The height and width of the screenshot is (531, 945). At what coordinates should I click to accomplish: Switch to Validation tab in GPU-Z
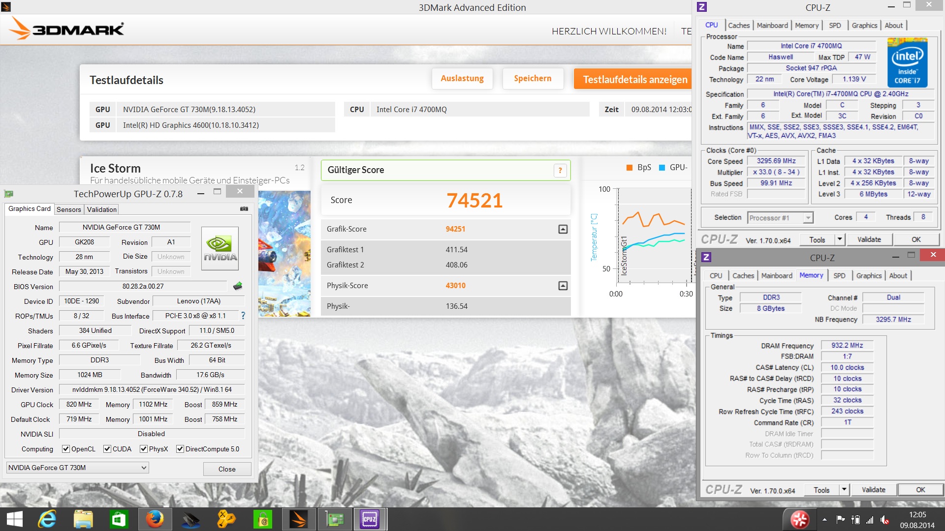click(x=102, y=209)
